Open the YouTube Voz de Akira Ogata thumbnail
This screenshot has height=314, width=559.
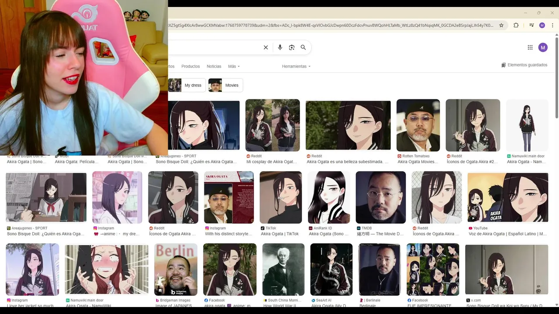tap(507, 198)
